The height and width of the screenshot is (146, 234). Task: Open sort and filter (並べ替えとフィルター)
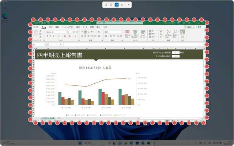pyautogui.click(x=167, y=34)
